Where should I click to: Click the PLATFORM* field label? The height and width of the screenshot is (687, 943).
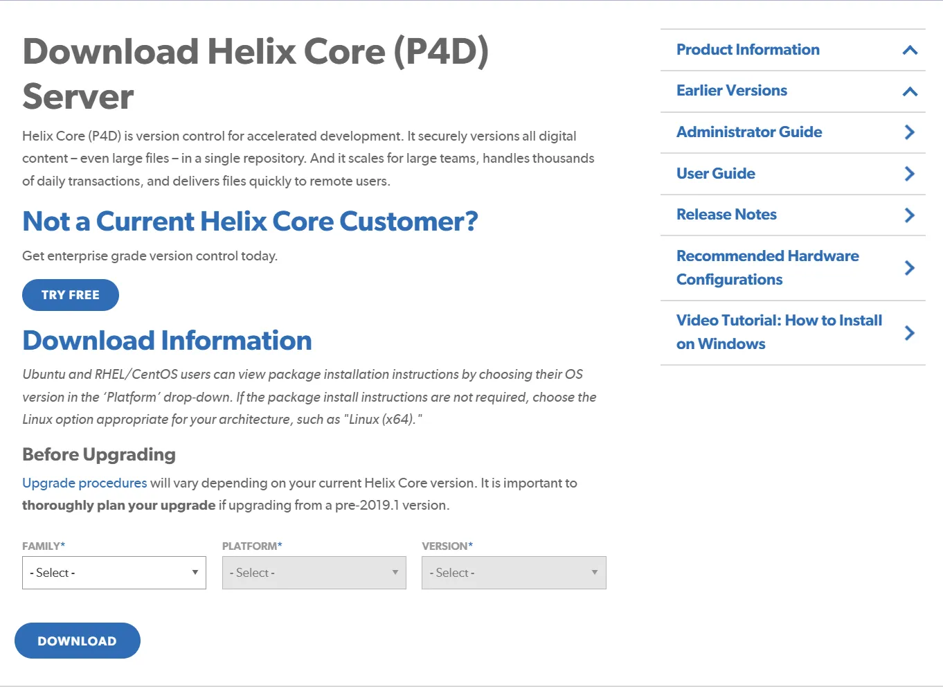coord(252,546)
